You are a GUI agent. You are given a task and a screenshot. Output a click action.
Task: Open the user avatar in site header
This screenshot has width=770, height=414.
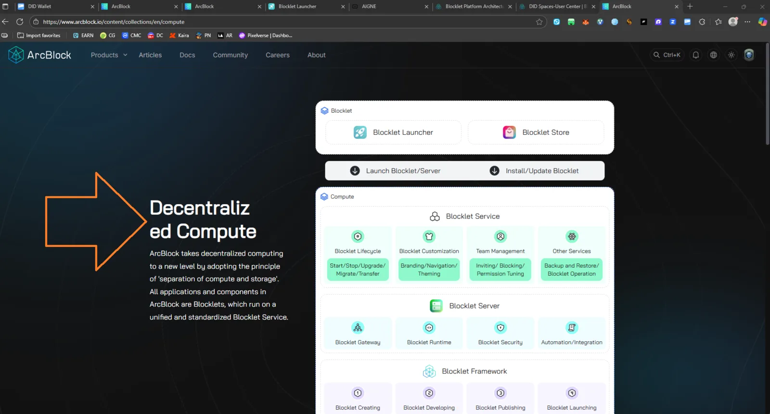(749, 55)
